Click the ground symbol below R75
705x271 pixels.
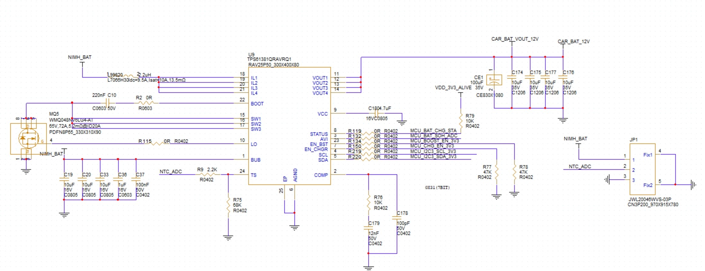tap(228, 238)
